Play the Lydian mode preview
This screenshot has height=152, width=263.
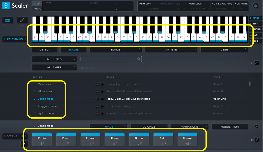click(x=97, y=114)
